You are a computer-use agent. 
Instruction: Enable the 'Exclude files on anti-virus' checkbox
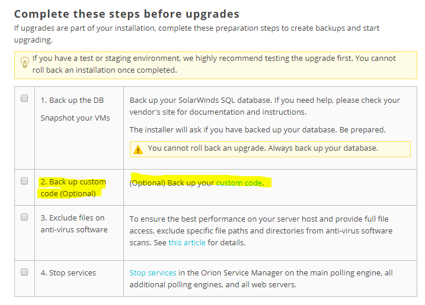coord(24,217)
